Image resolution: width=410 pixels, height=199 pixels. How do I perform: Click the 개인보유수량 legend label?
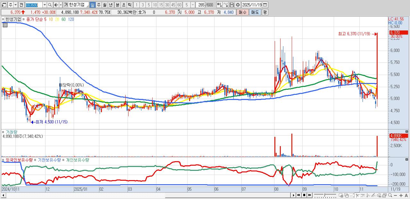click(x=77, y=160)
